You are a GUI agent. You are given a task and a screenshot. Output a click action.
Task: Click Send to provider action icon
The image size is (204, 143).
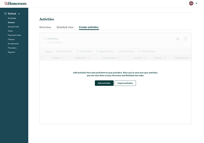[x=56, y=51]
